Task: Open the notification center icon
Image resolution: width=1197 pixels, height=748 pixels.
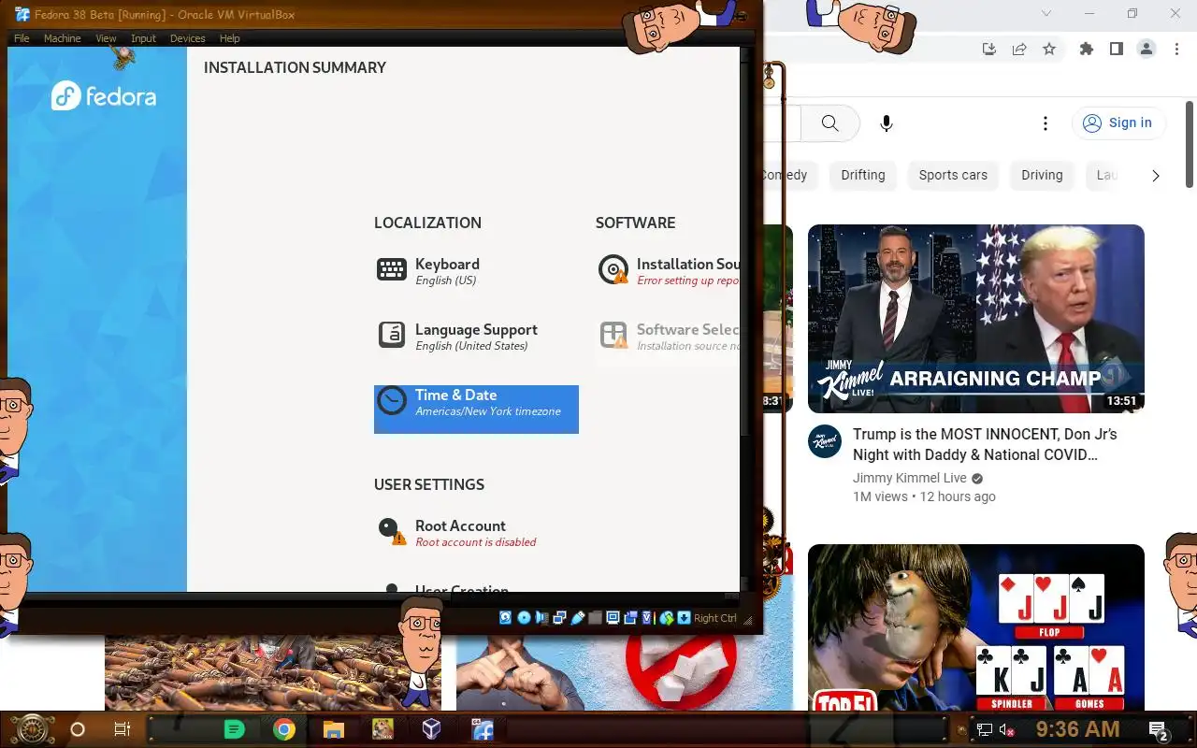Action: click(x=1159, y=730)
